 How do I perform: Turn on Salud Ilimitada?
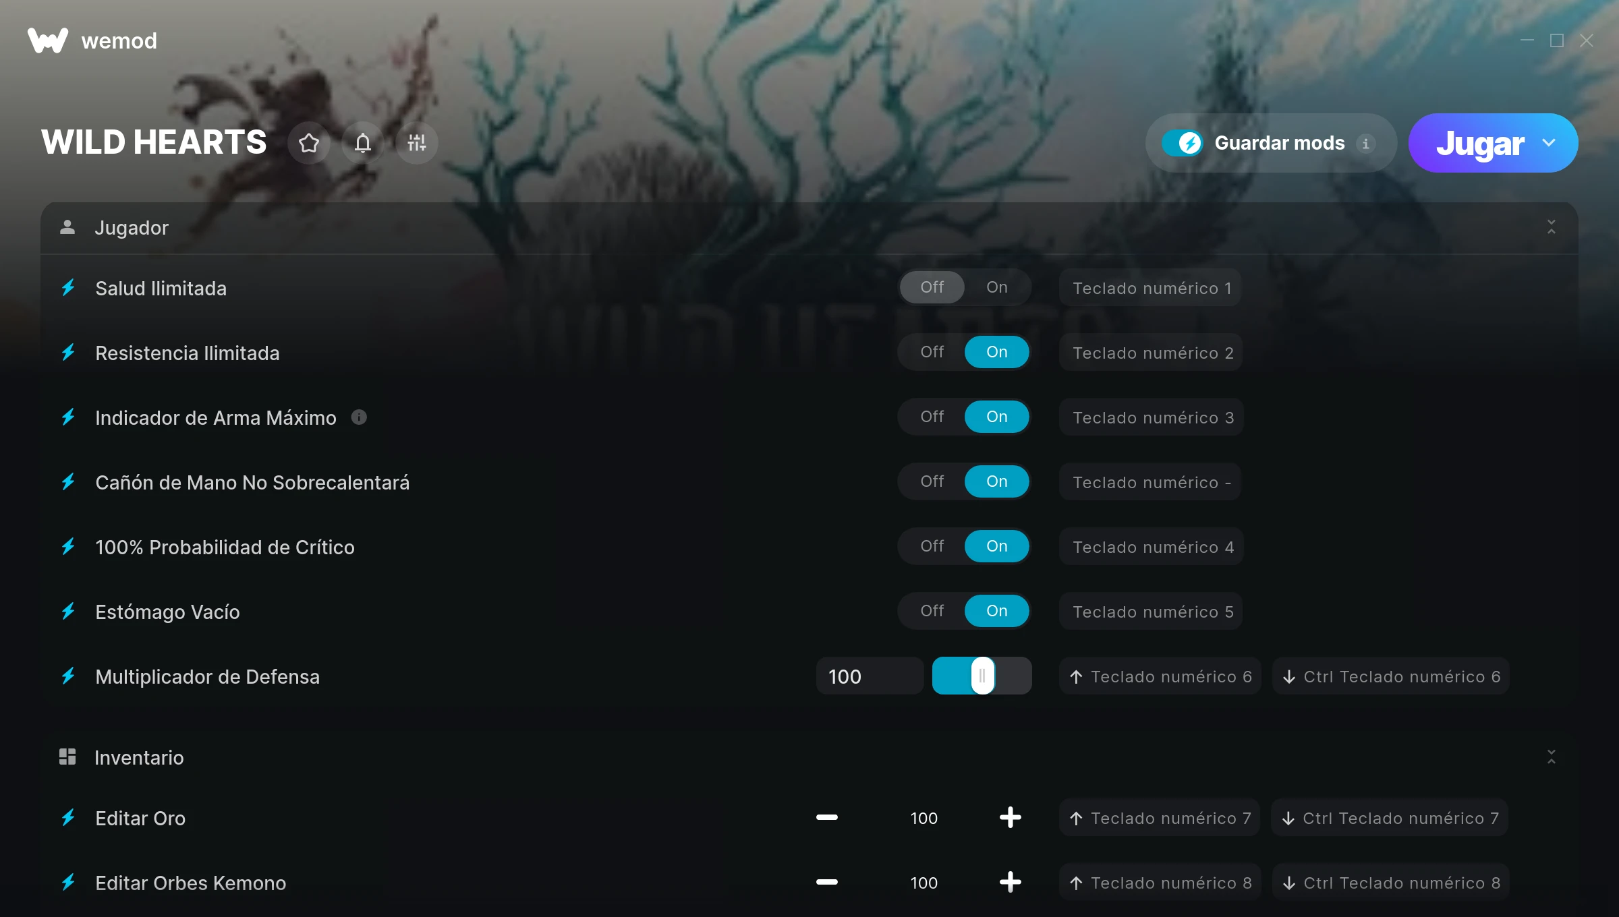click(997, 287)
